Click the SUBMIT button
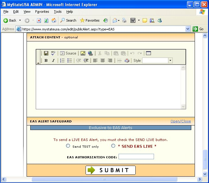This screenshot has height=183, width=209. (x=111, y=170)
